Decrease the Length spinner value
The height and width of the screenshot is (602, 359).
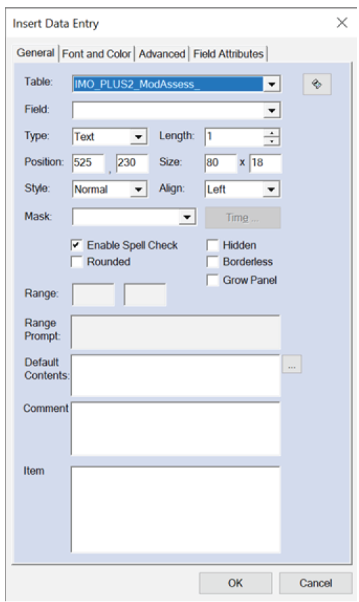272,141
